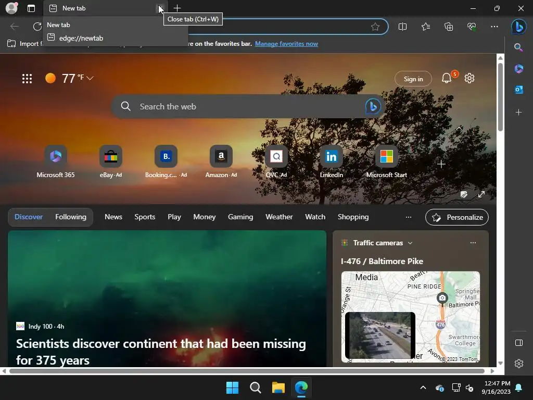The image size is (533, 400).
Task: Open the LinkedIn quick link
Action: click(332, 162)
